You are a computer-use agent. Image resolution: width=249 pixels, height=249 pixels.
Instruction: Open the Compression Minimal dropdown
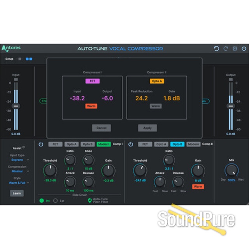20,171
